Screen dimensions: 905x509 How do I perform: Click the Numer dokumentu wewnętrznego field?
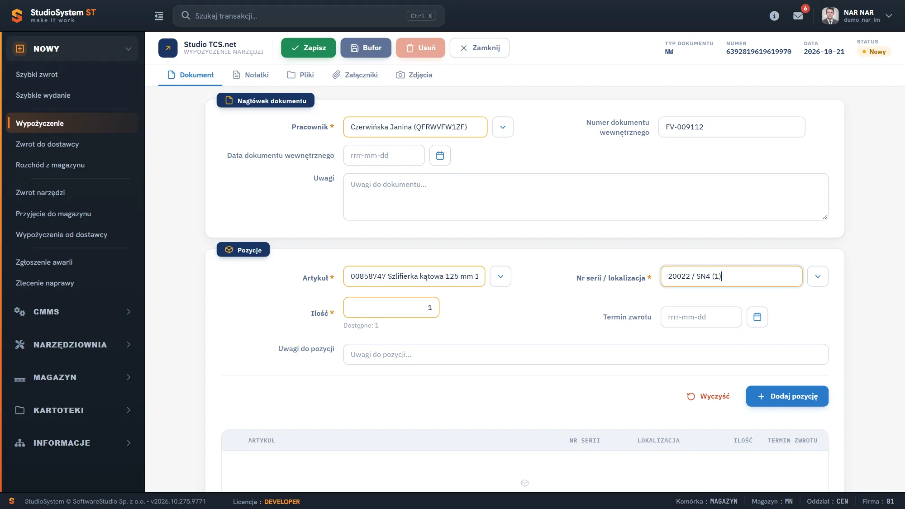coord(731,127)
